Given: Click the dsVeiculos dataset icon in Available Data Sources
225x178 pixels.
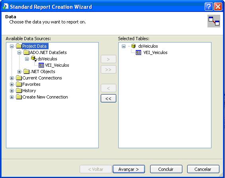Looking at the screenshot, I should [x=34, y=59].
